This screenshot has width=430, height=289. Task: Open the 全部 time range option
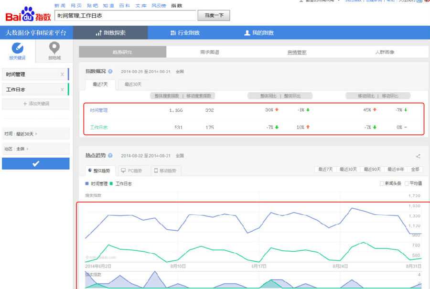pyautogui.click(x=415, y=170)
